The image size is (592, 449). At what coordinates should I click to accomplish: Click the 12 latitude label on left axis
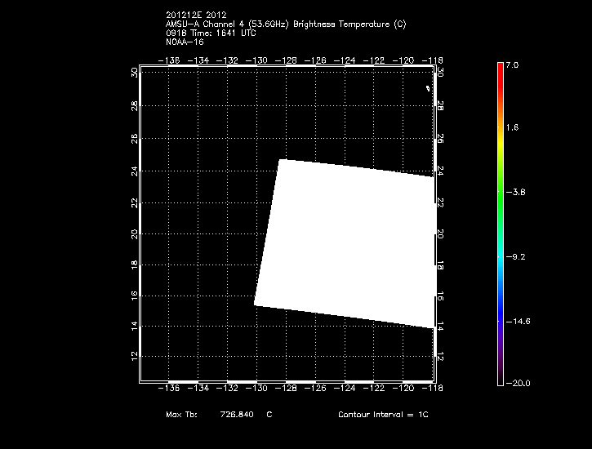pos(134,357)
